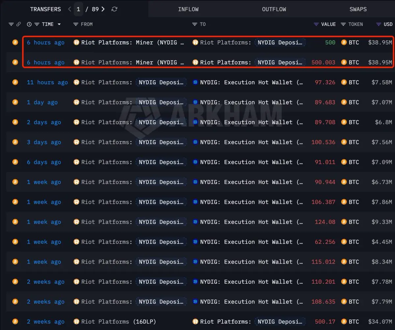
Task: Click Riot Platforms logo beside Riot Platforms (16DLP)
Action: pyautogui.click(x=76, y=321)
